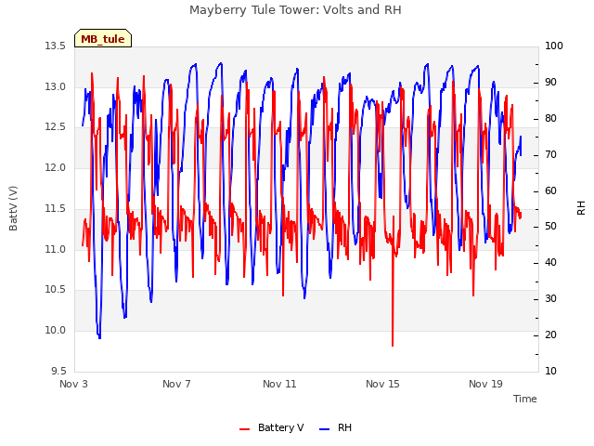This screenshot has width=594, height=446.
Task: Click the Nov 15 date label
Action: 382,384
